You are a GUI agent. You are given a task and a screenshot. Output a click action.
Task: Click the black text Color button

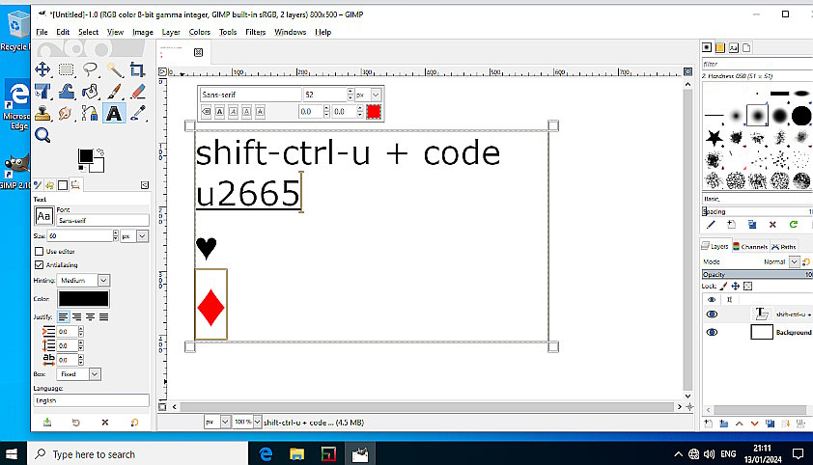pos(83,299)
